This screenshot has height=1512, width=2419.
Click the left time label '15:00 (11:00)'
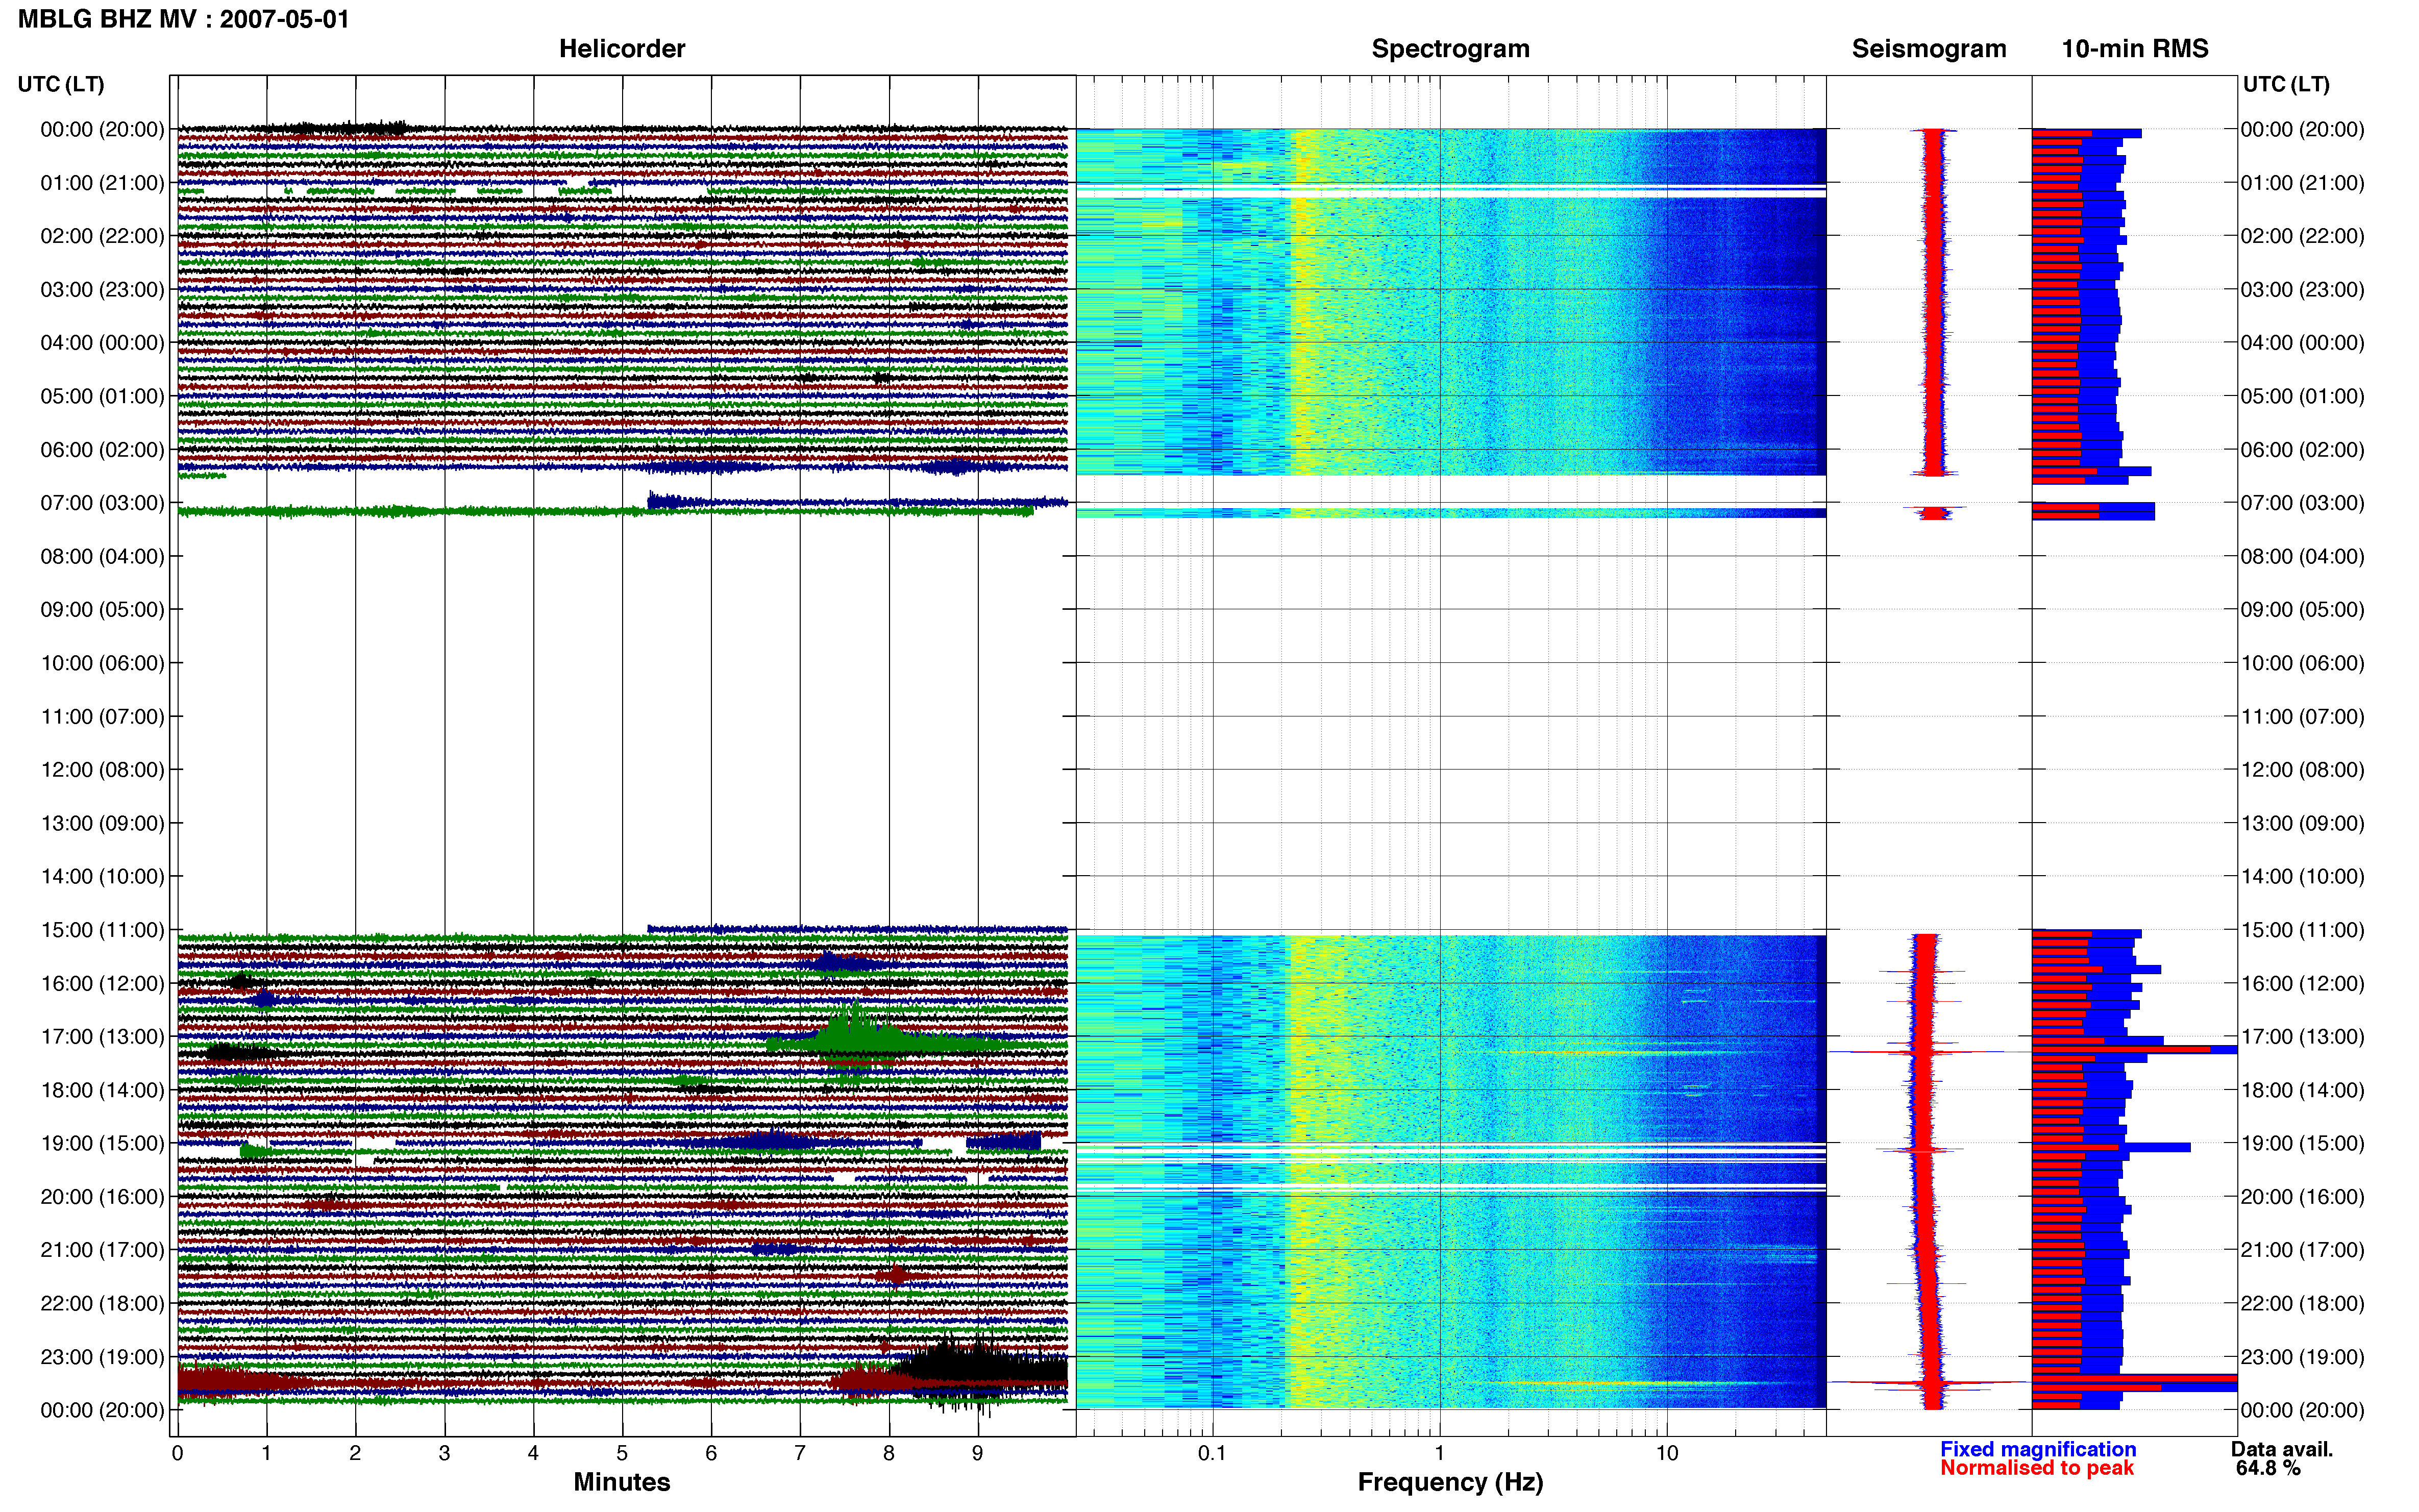tap(102, 930)
